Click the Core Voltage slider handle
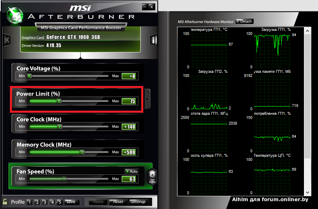Viewport: 318px width, 209px height. point(30,76)
